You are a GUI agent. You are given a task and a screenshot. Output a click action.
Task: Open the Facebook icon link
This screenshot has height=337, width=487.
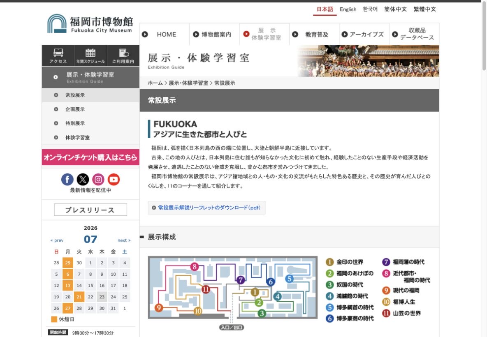tap(67, 179)
